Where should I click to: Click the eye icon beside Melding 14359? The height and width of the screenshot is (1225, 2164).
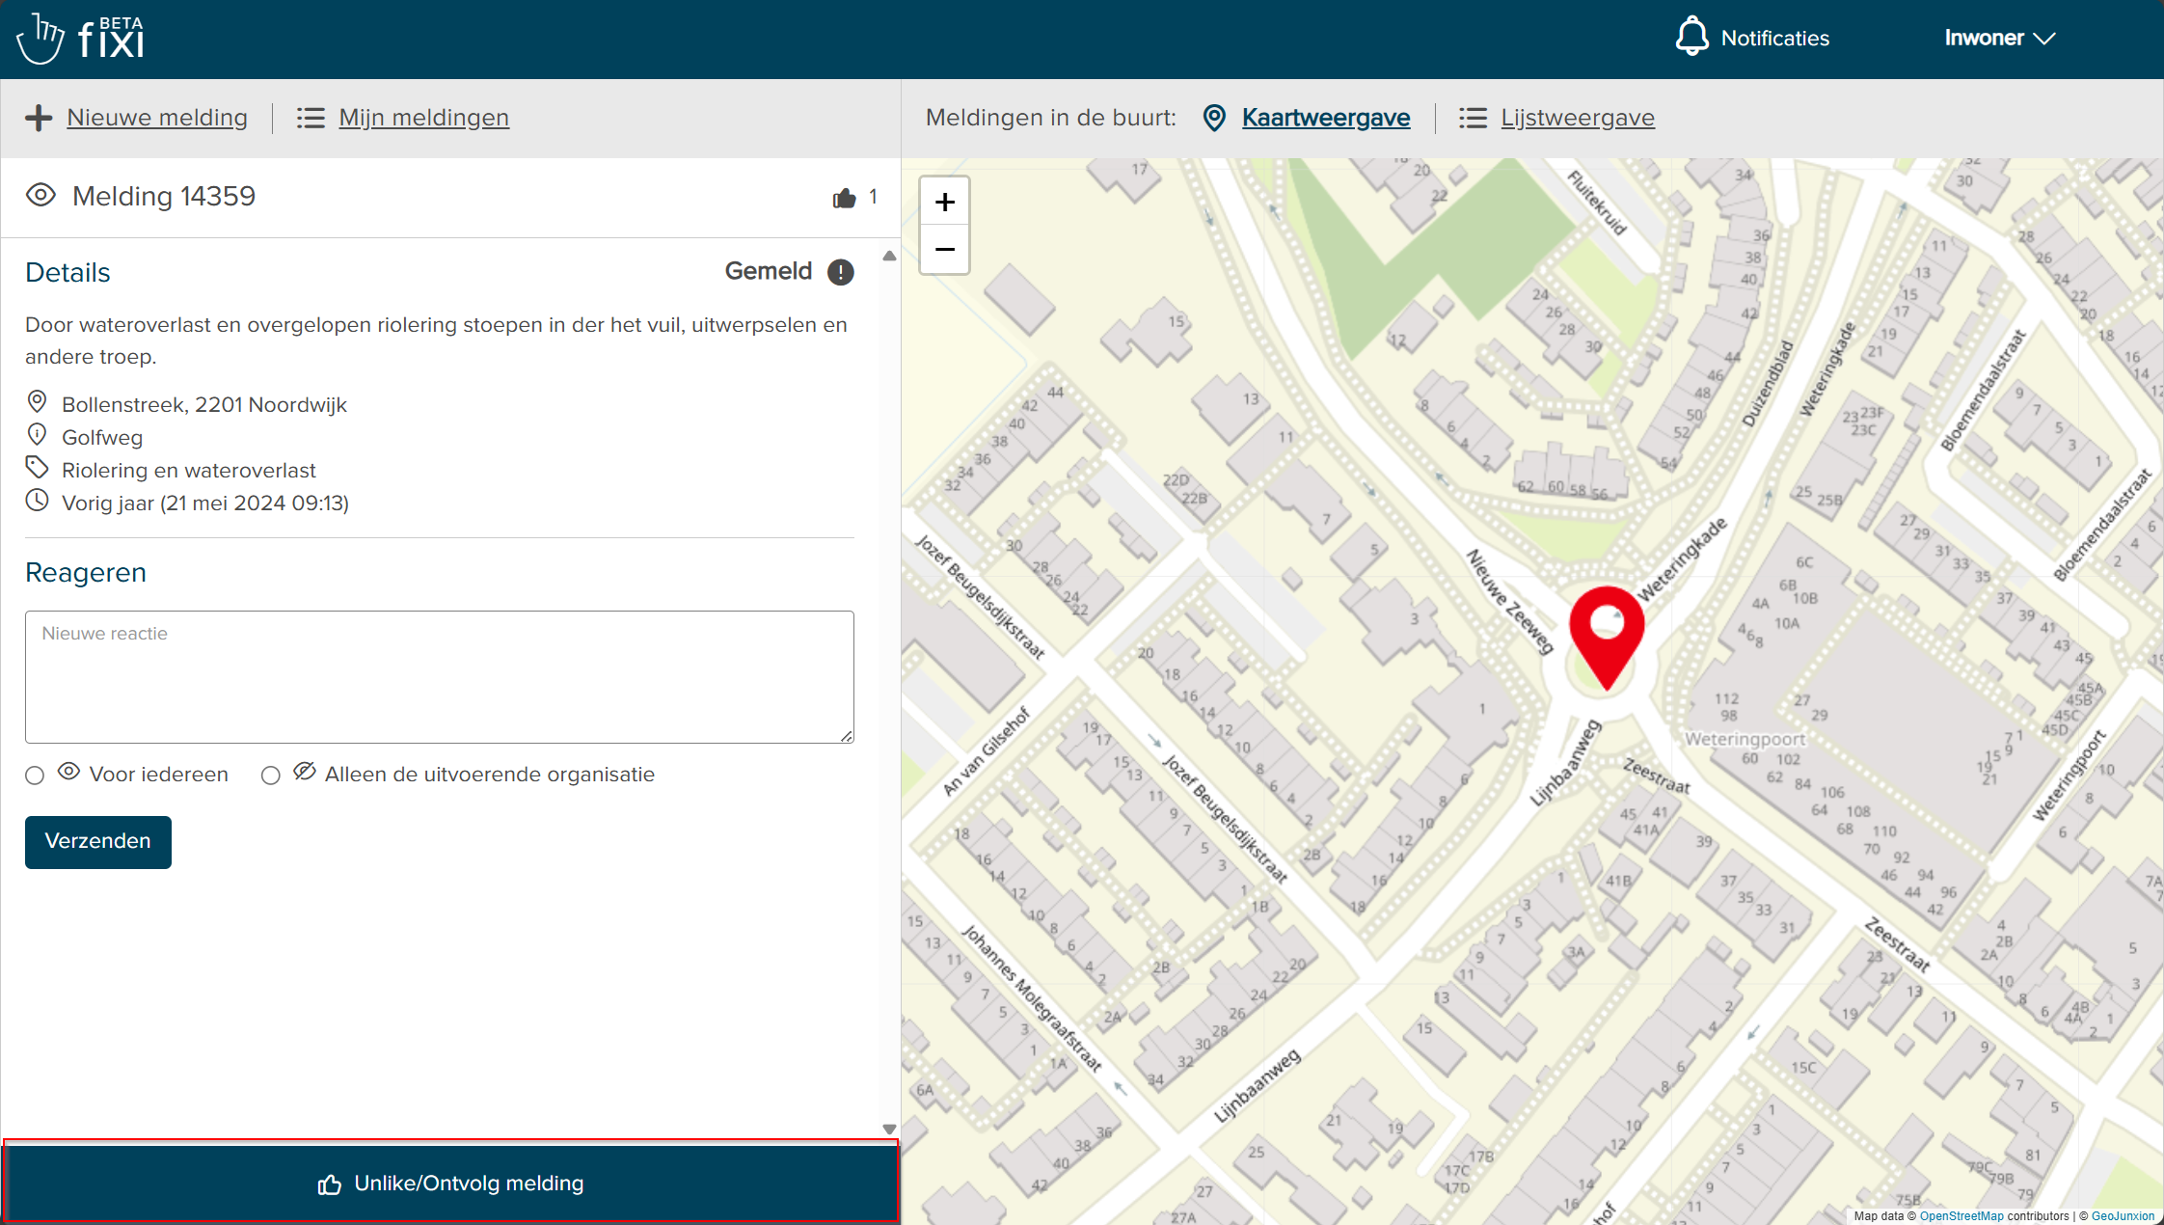tap(41, 196)
